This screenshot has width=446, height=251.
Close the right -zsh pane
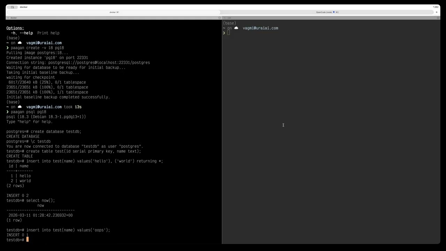pyautogui.click(x=225, y=18)
